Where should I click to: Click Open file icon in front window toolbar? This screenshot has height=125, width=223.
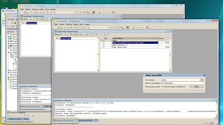coord(59,28)
